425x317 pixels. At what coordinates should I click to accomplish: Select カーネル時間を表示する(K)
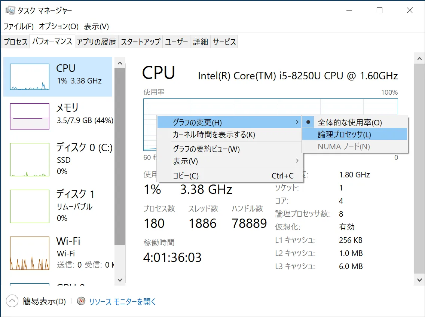[230, 134]
